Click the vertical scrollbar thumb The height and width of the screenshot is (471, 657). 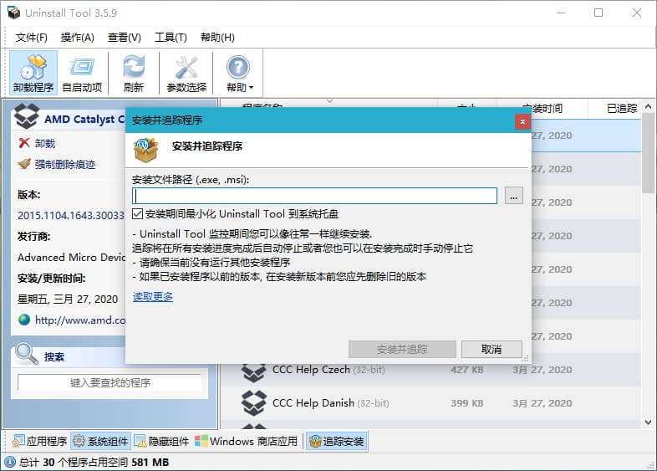648,152
